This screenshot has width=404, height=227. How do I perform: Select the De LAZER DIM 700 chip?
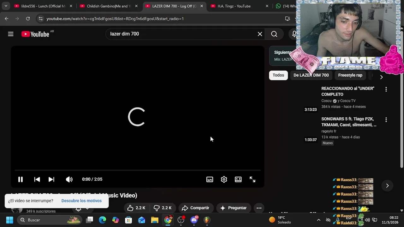pos(311,75)
